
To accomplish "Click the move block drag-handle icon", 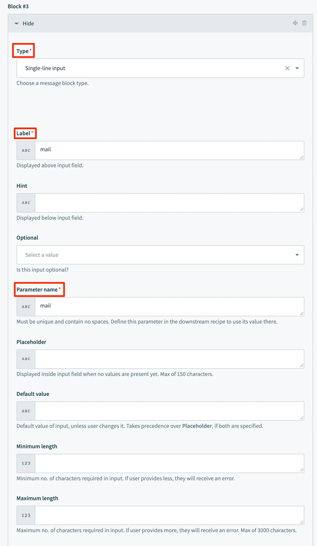I will [295, 23].
